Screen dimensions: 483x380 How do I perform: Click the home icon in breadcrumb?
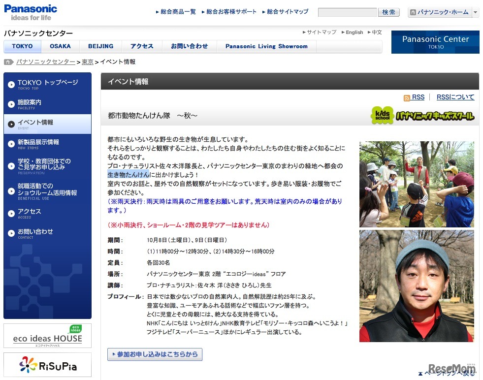click(8, 62)
